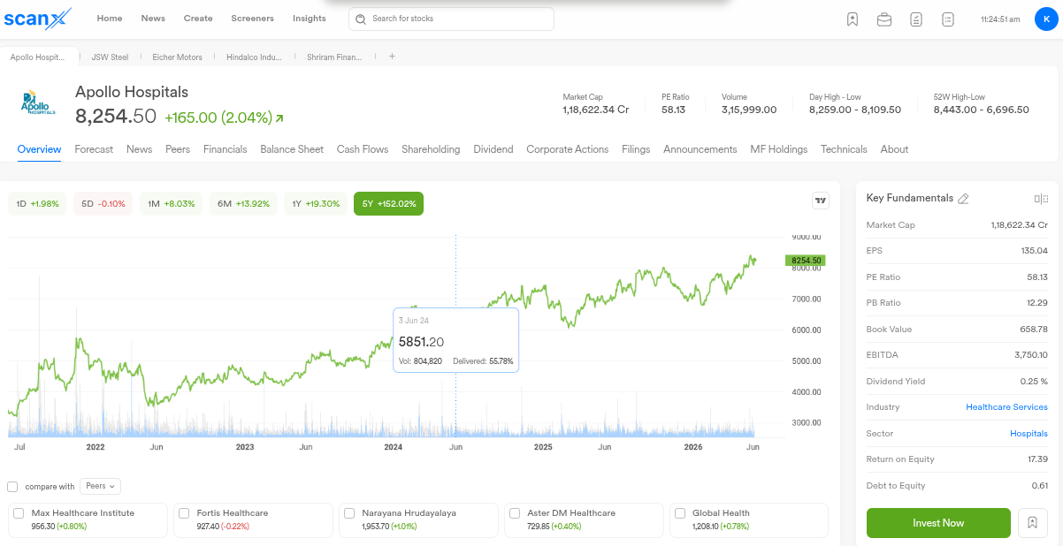1063x546 pixels.
Task: Toggle Key Fundamentals compare columns icon
Action: point(1041,199)
